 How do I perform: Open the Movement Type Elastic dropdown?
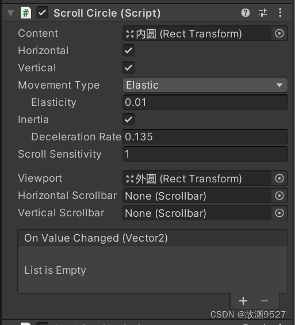[x=205, y=85]
